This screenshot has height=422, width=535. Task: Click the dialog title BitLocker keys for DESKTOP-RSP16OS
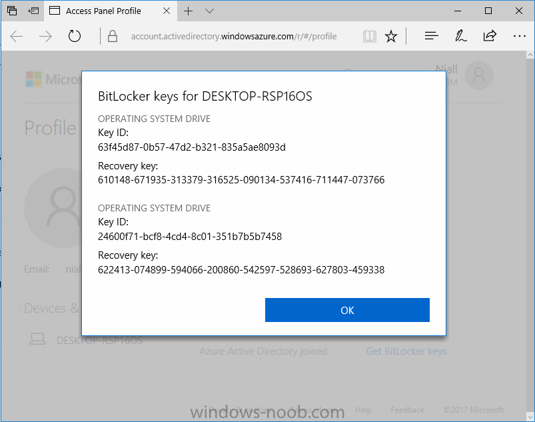(x=205, y=97)
